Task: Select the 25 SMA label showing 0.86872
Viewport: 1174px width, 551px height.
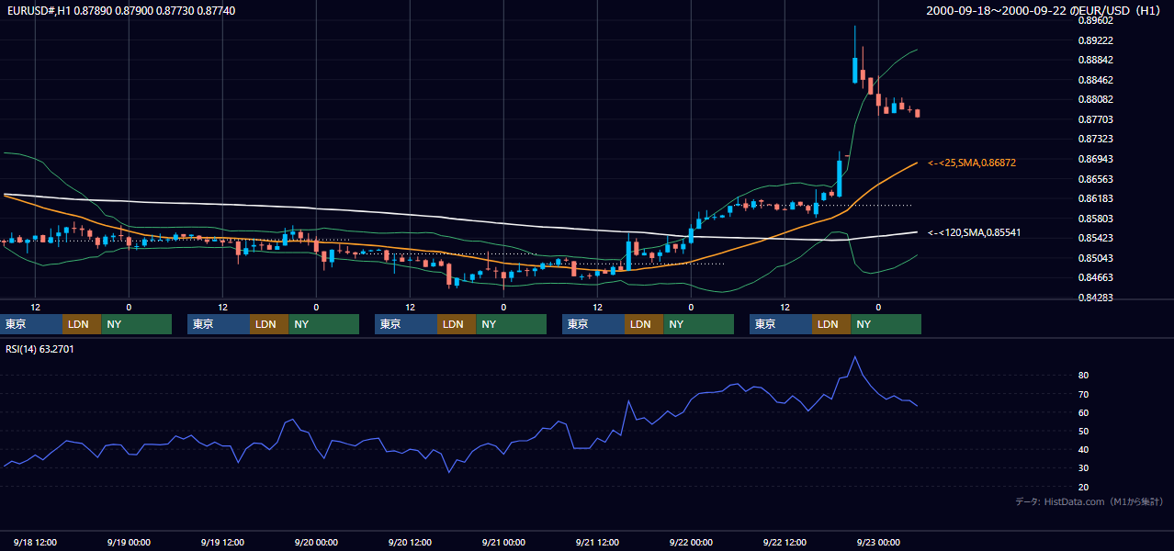Action: (971, 163)
